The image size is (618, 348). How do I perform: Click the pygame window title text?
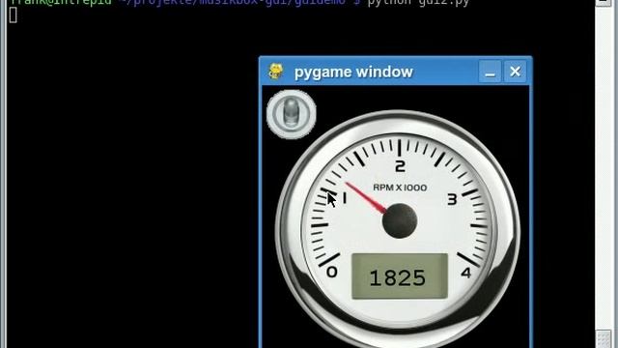click(x=353, y=72)
